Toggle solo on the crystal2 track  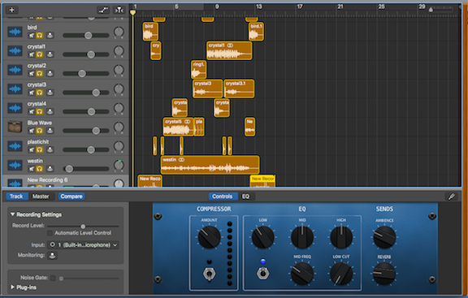tap(39, 74)
